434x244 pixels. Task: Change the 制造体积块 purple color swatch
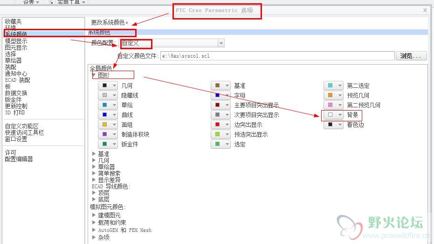pos(108,134)
